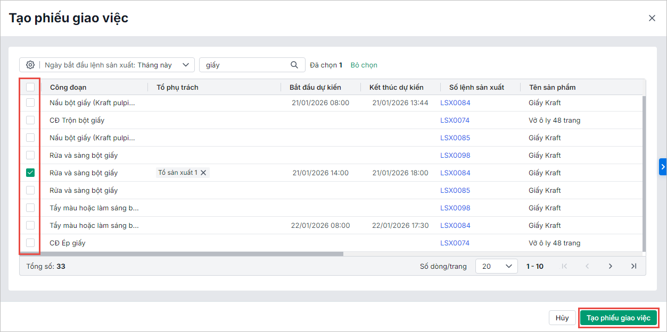Click the Bỏ chọn link
Screen dimensions: 667x332
click(x=364, y=65)
